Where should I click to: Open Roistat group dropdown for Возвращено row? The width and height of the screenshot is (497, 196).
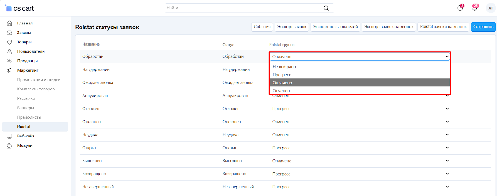click(360, 174)
